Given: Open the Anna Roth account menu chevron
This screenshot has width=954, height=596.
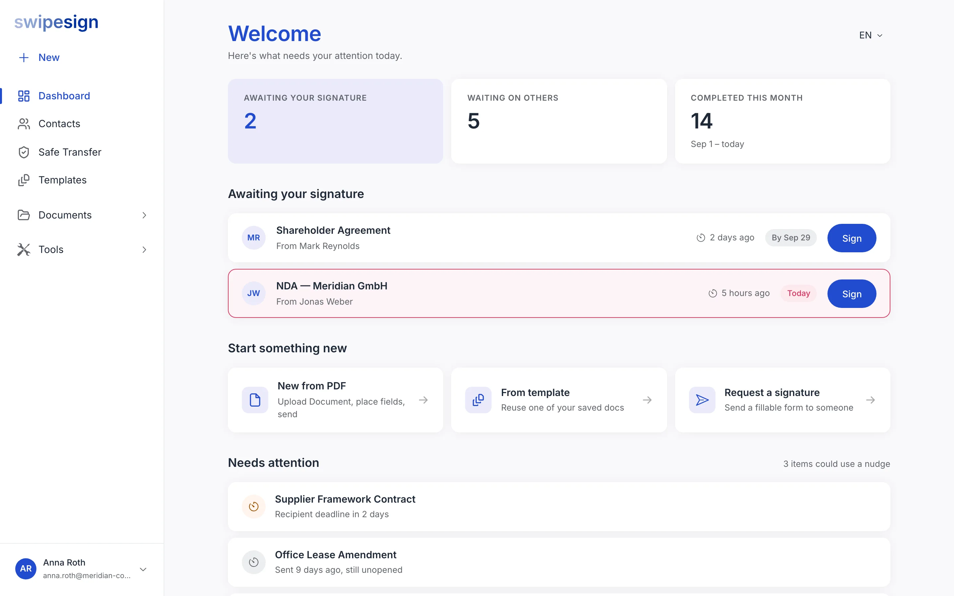Looking at the screenshot, I should [143, 569].
